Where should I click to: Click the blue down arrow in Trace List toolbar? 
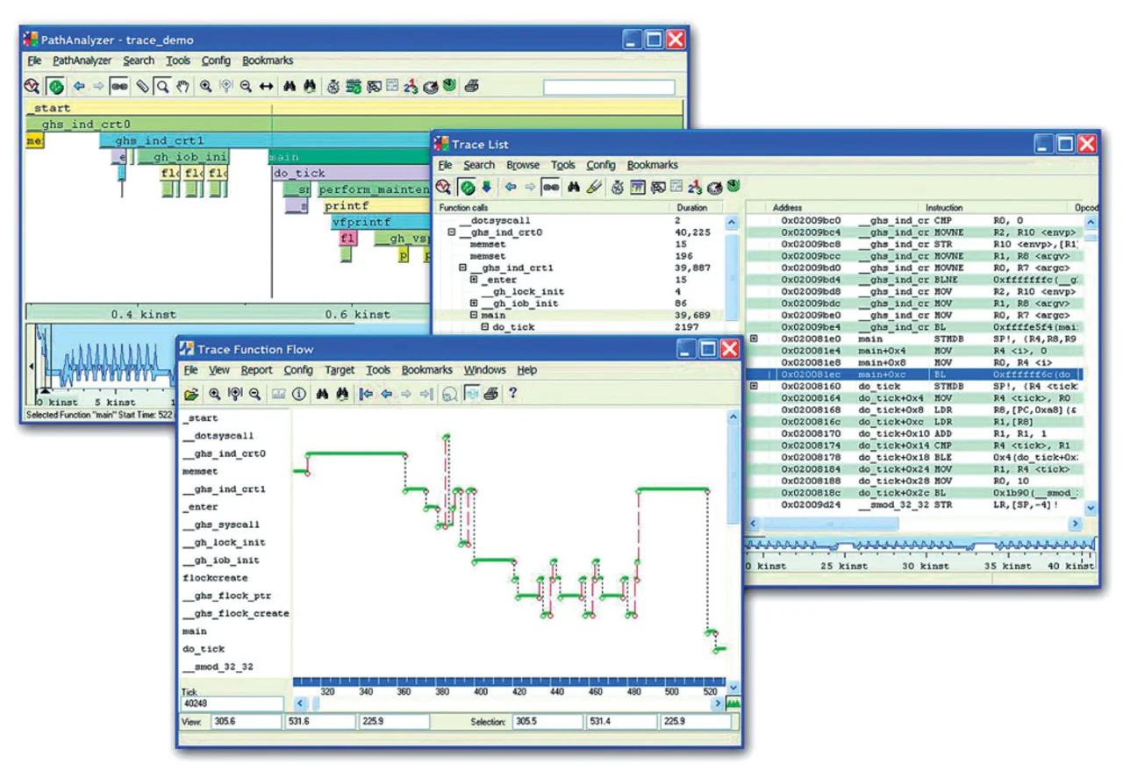pyautogui.click(x=486, y=187)
